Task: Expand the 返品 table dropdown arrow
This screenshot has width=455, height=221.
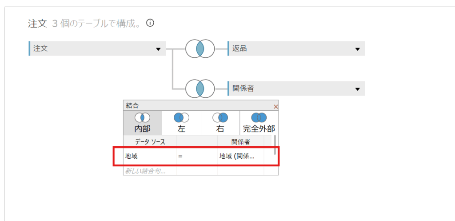Action: (x=357, y=49)
